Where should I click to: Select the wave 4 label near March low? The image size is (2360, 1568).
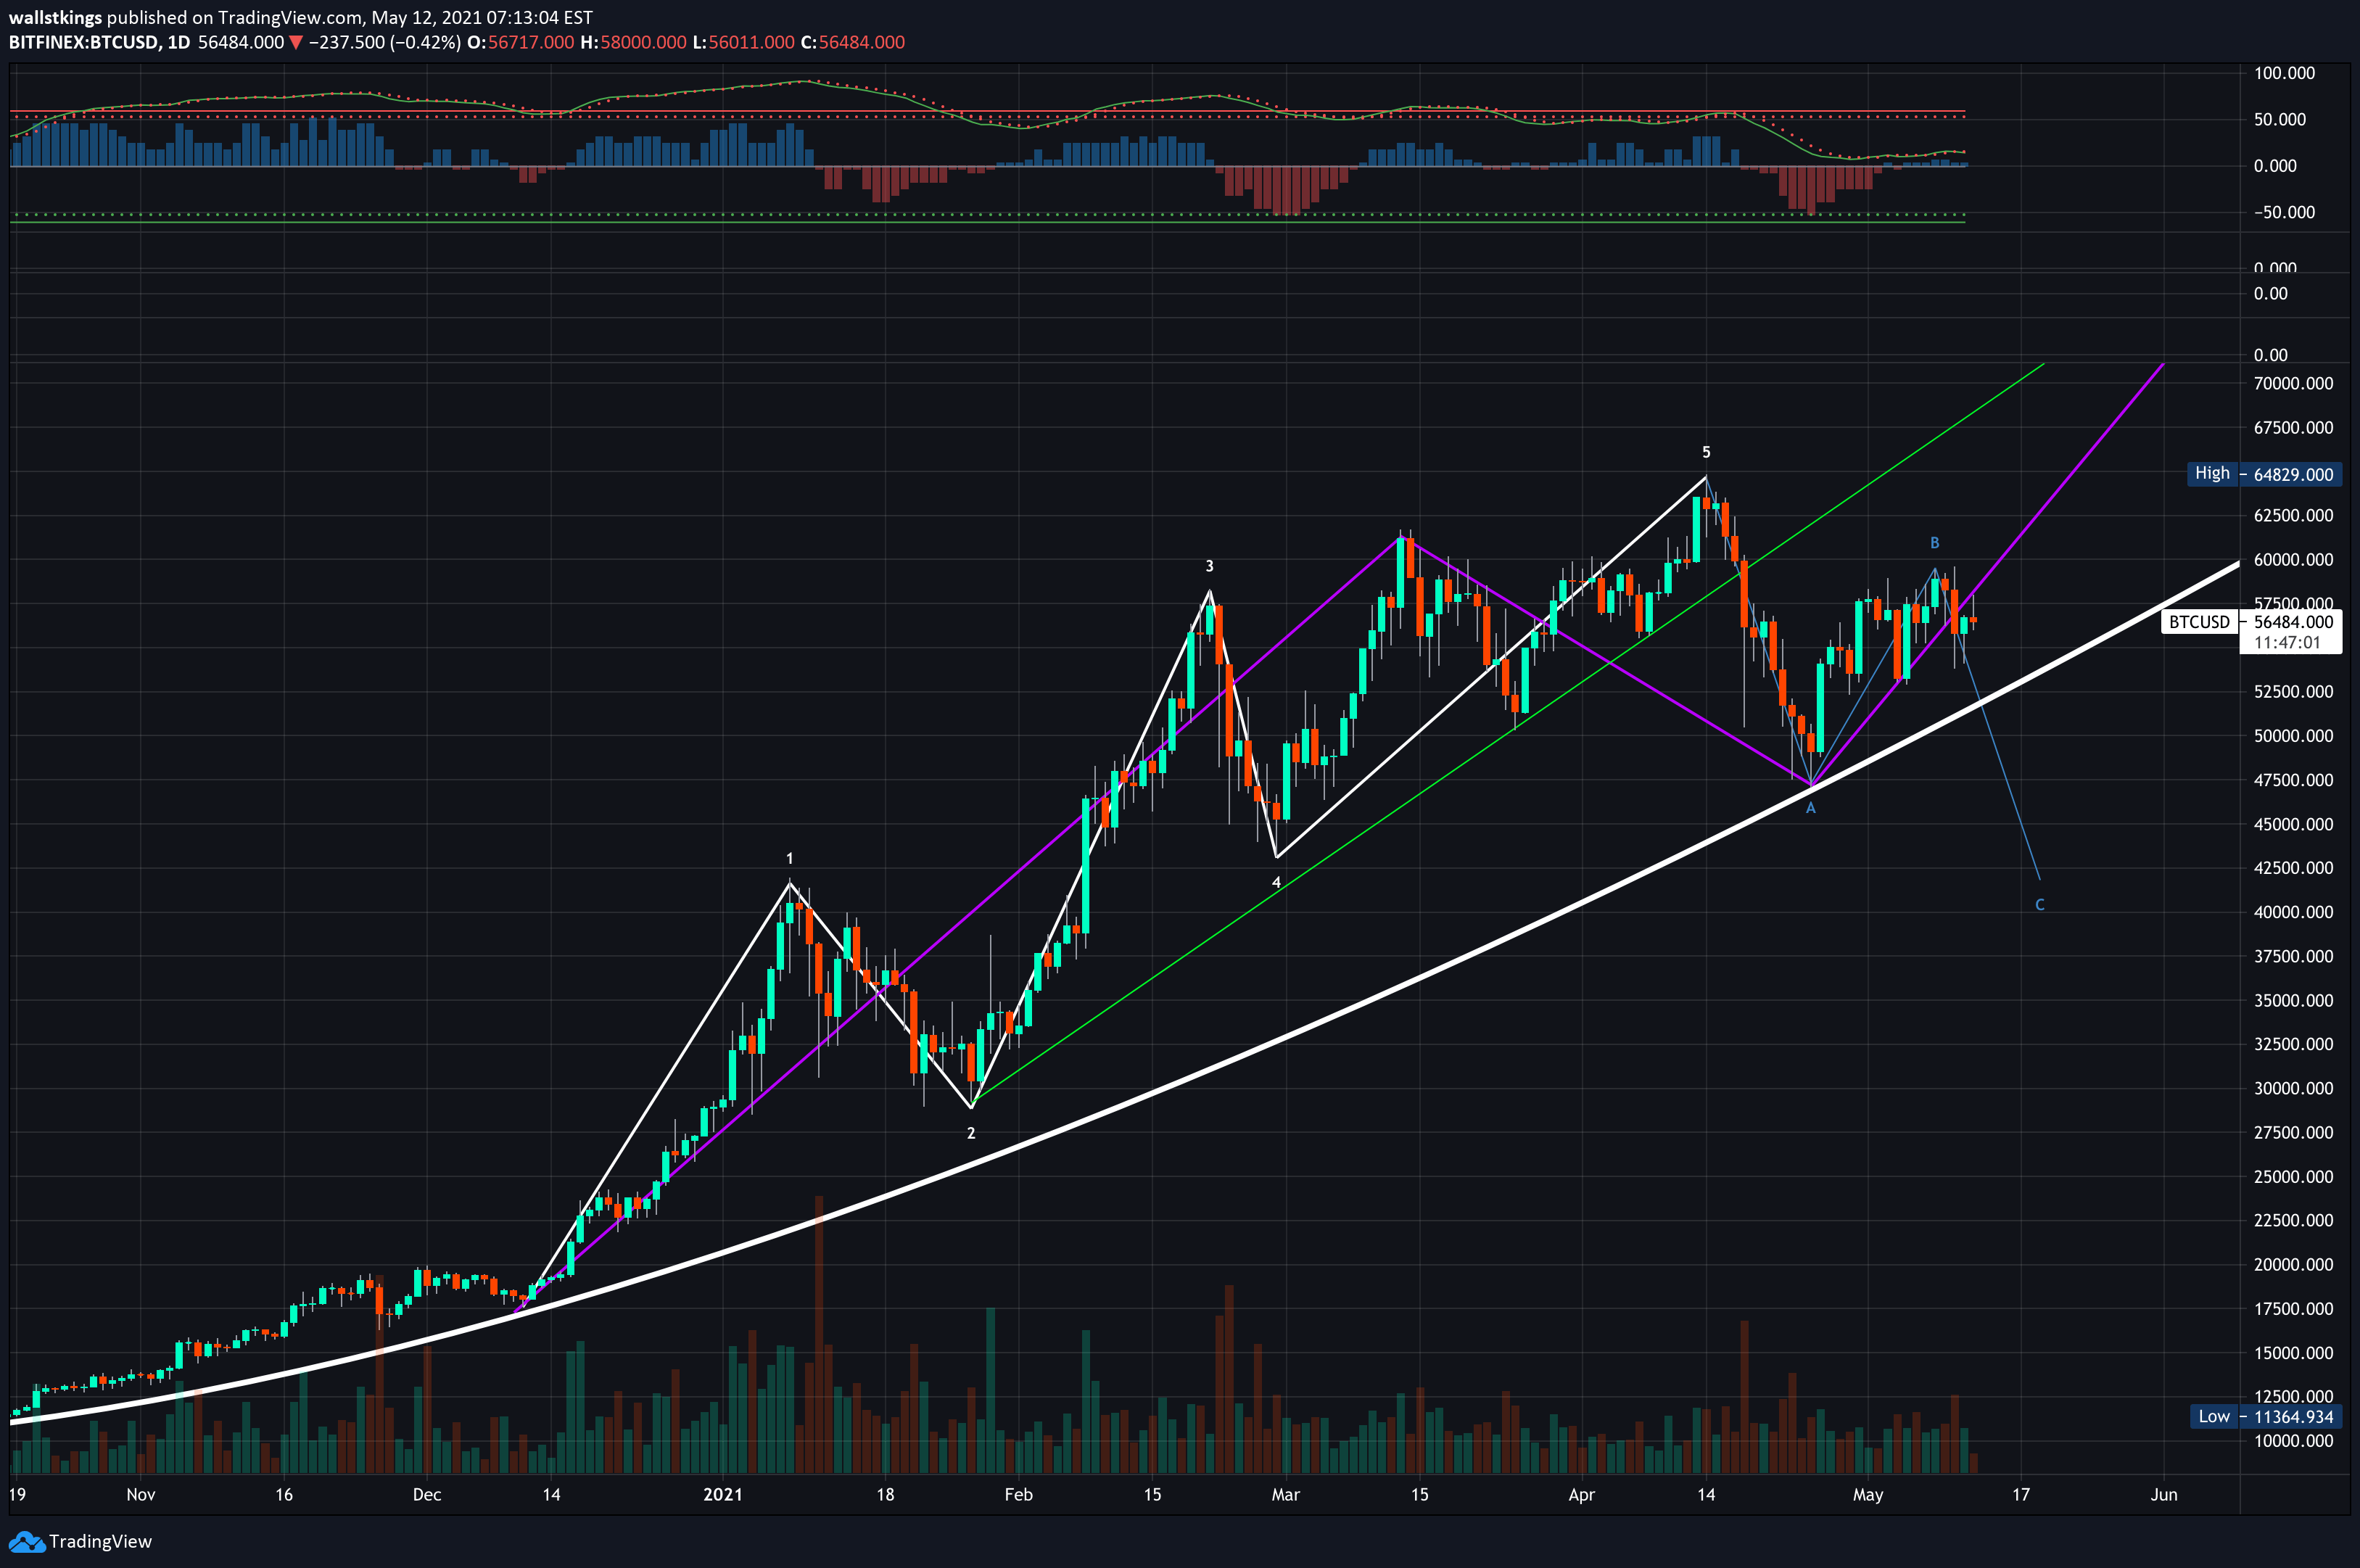[1276, 882]
